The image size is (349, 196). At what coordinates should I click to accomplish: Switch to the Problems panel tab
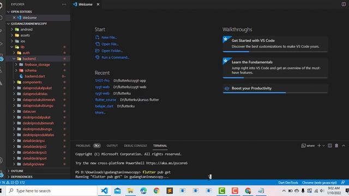[83, 146]
